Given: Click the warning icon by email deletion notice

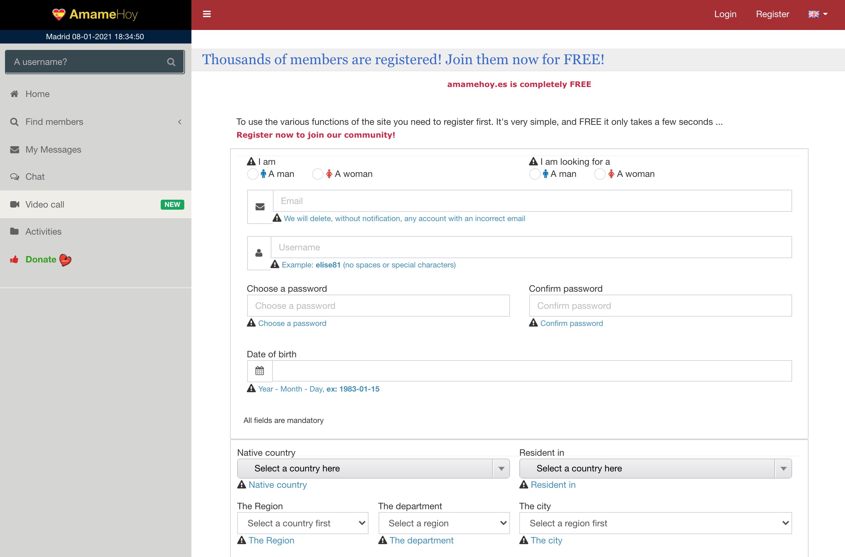Looking at the screenshot, I should 277,218.
